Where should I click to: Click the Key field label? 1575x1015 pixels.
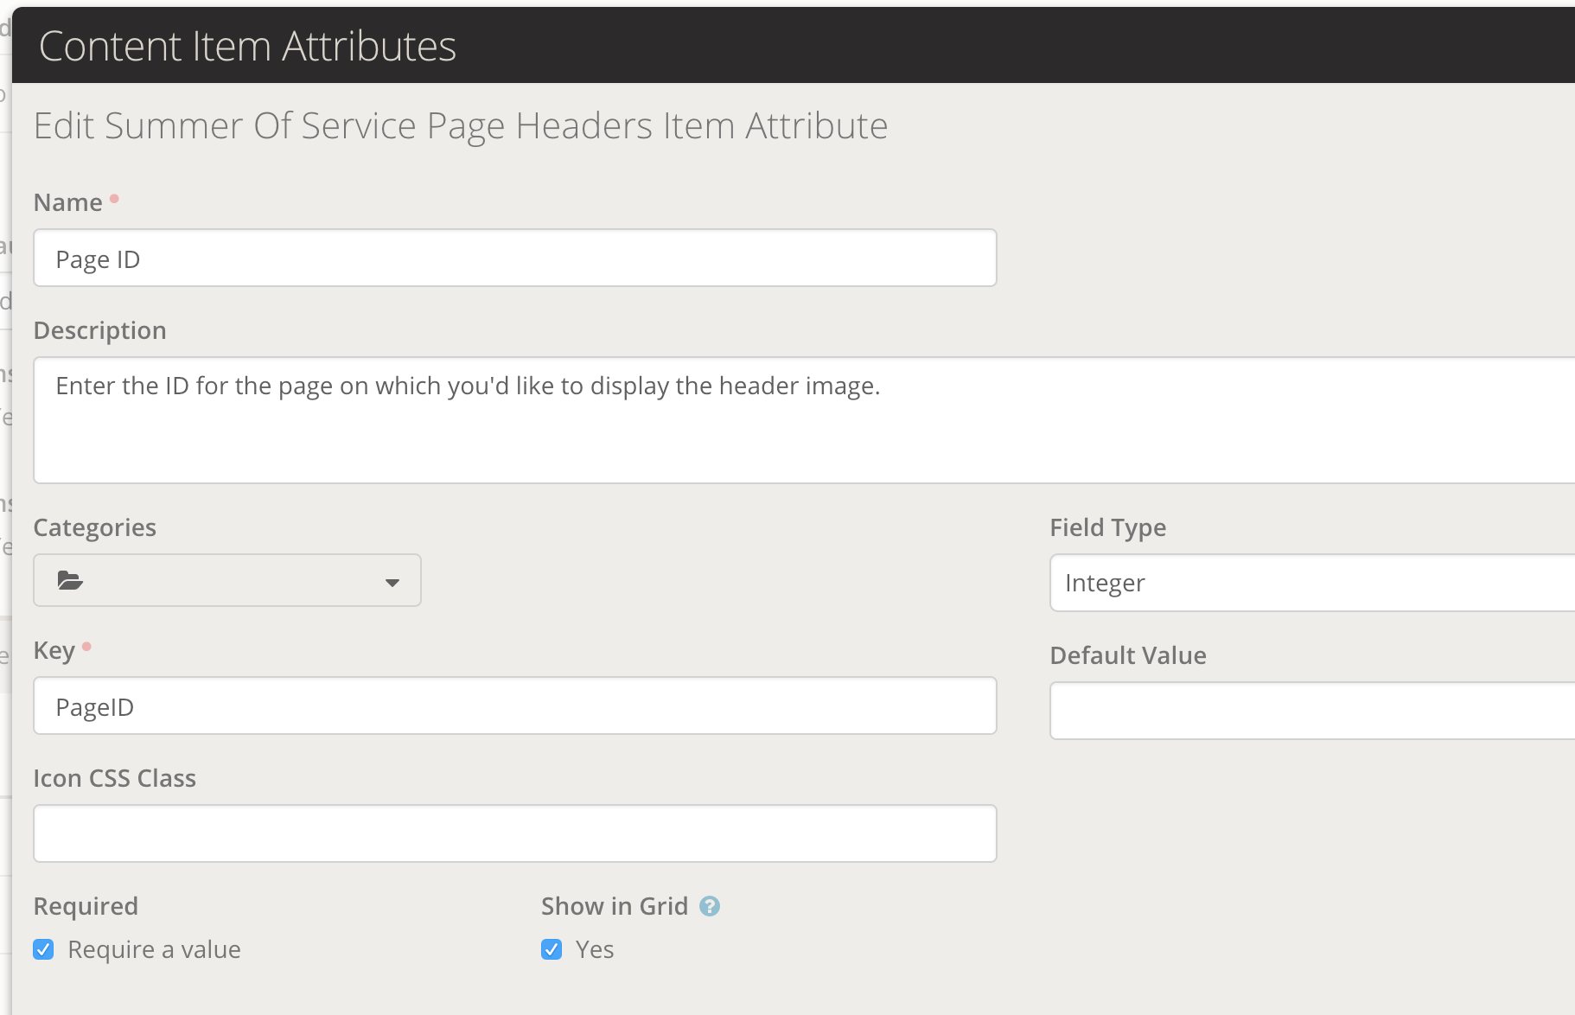click(x=54, y=650)
